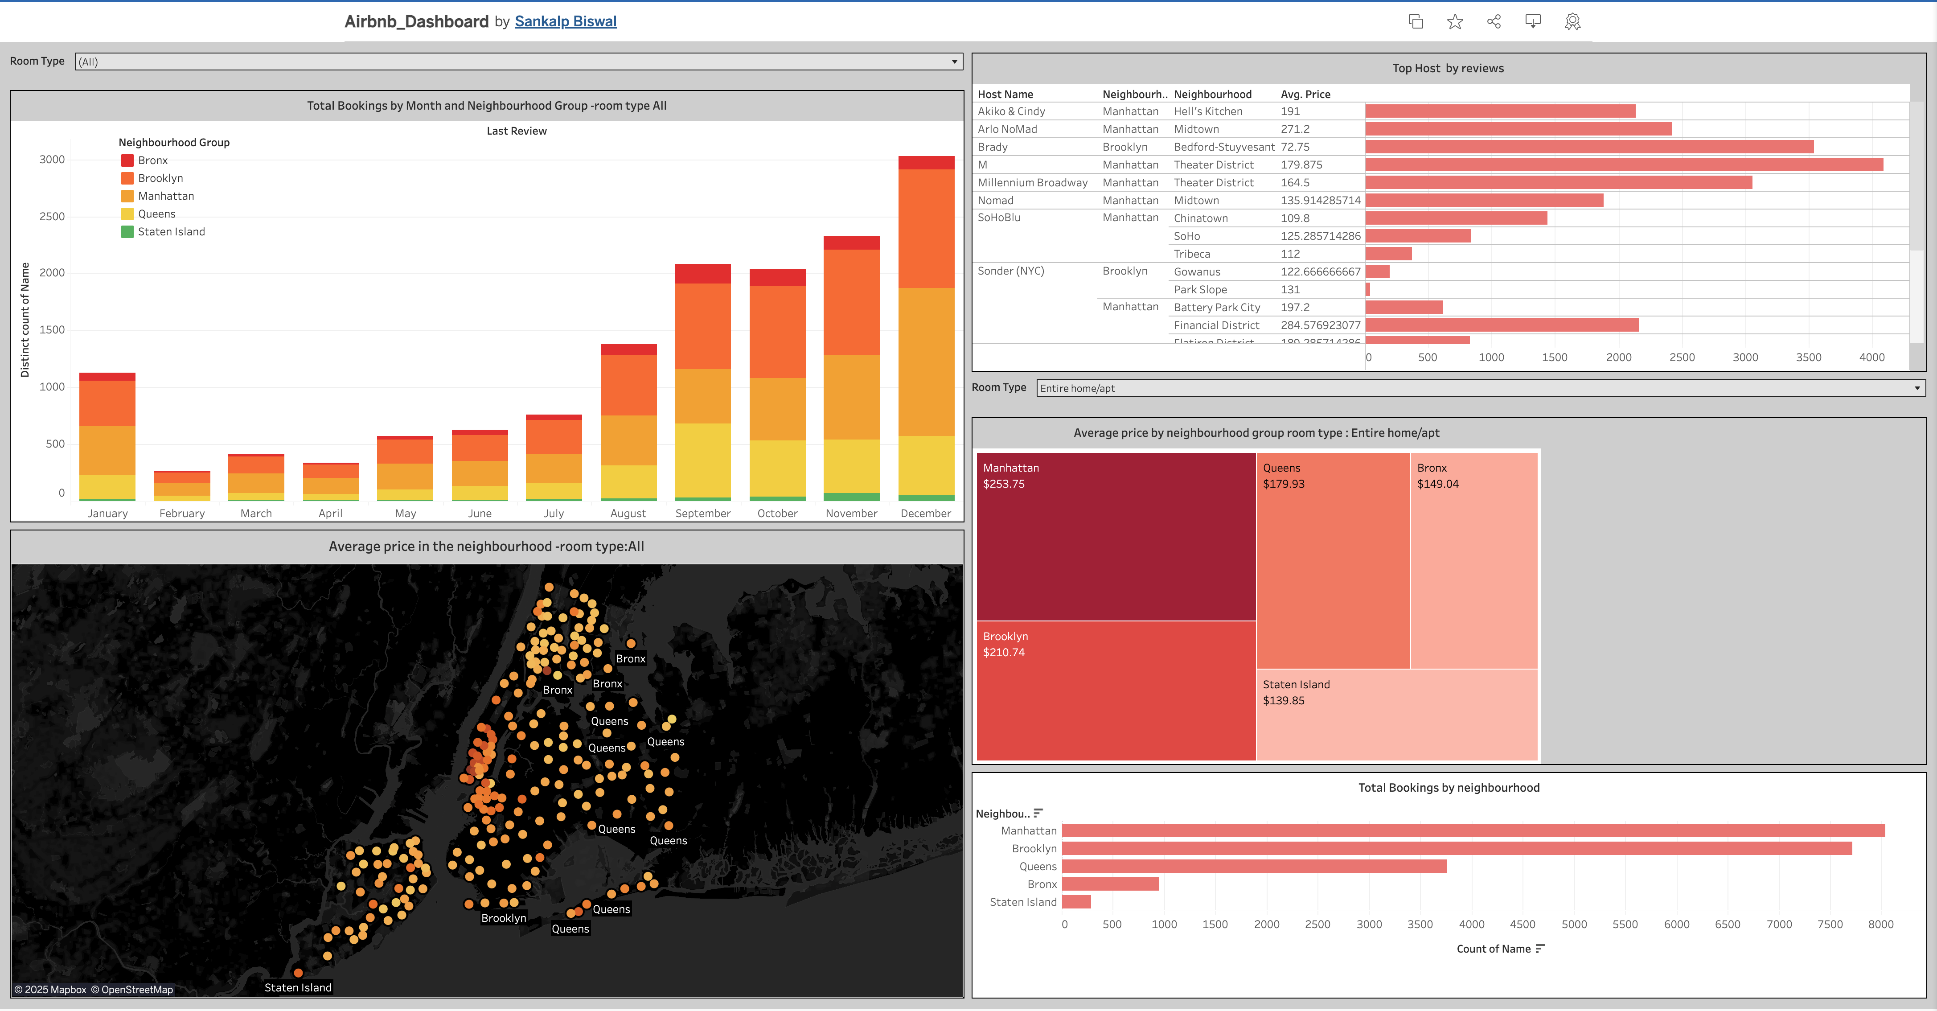The width and height of the screenshot is (1937, 1011).
Task: Select Staten Island $139.85 treemap tile
Action: pos(1397,715)
